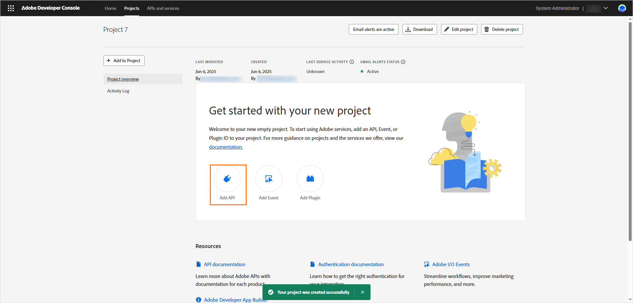Click the trash can icon
The image size is (633, 303).
(x=487, y=29)
